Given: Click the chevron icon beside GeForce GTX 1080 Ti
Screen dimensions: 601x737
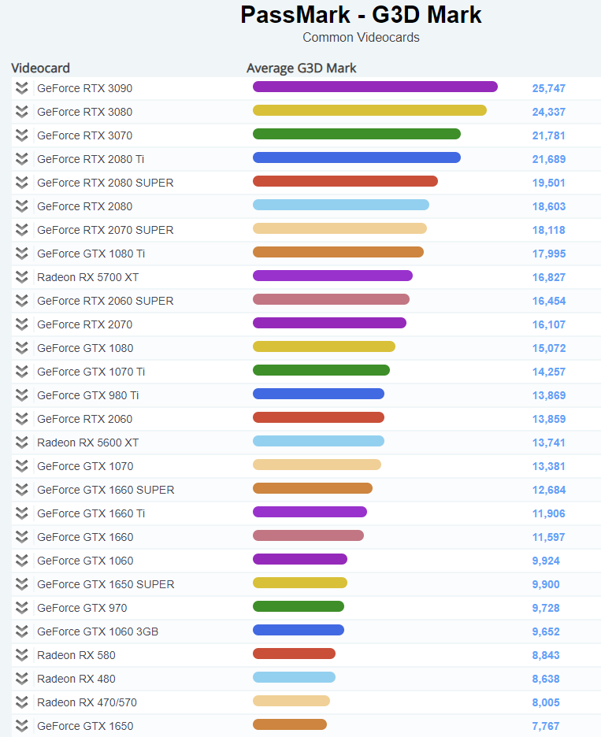Looking at the screenshot, I should (x=21, y=254).
